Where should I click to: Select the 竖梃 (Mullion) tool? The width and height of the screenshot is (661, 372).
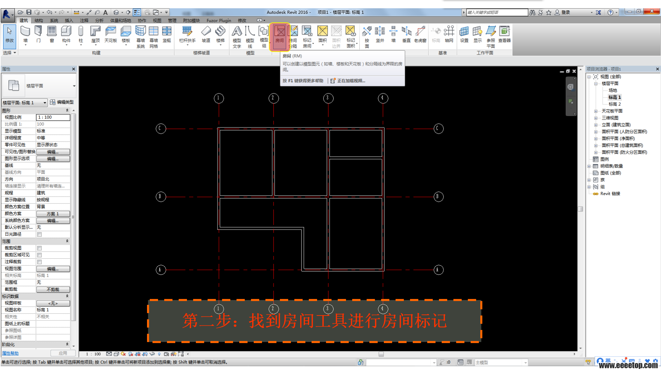[167, 34]
